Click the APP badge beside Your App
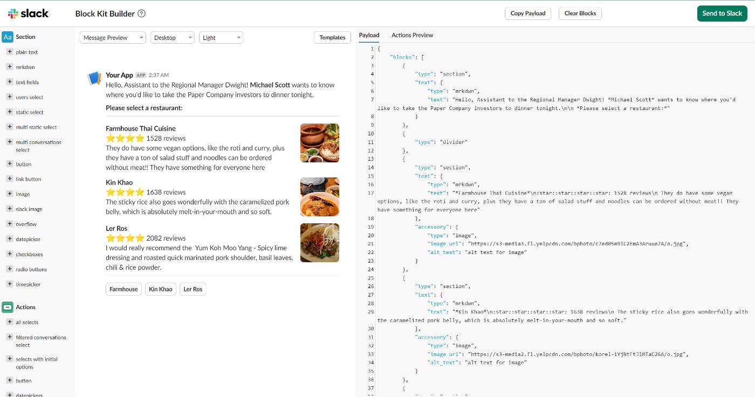Screen dimensions: 755x397 point(141,75)
